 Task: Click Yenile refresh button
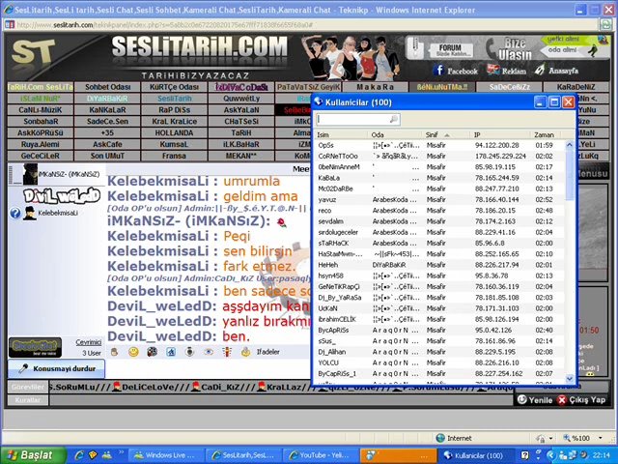534,399
